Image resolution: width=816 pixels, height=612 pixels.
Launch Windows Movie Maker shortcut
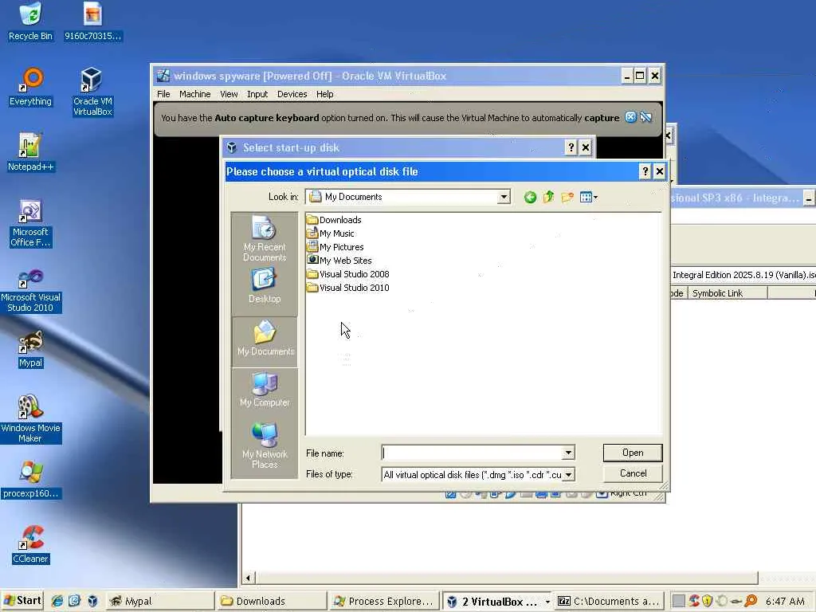point(30,419)
